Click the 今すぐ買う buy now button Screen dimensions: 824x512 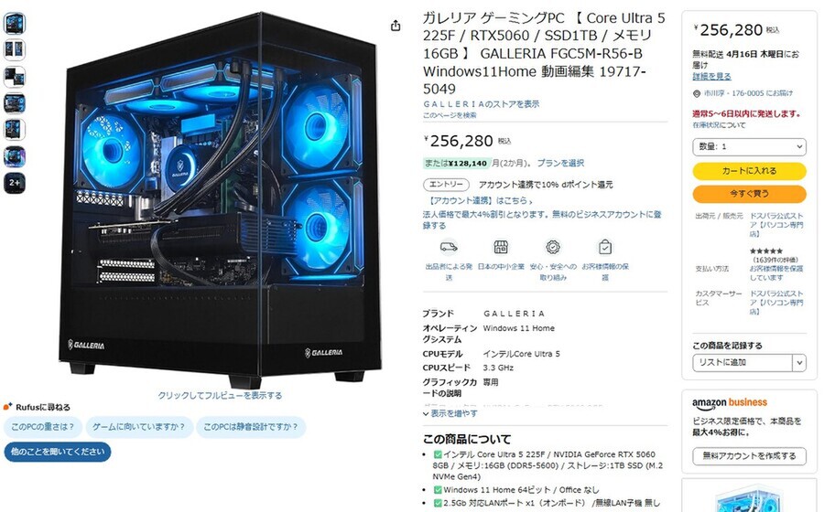[x=749, y=194]
